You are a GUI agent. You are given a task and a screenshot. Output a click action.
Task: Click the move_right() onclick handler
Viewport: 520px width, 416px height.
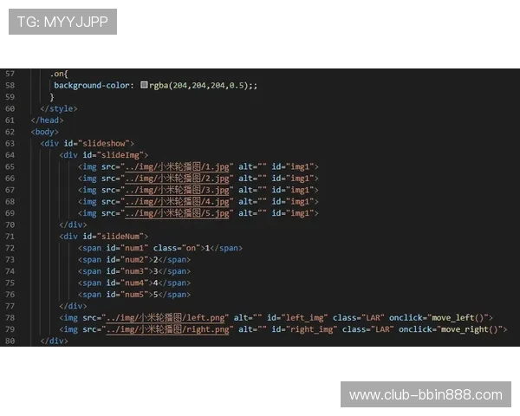[474, 330]
